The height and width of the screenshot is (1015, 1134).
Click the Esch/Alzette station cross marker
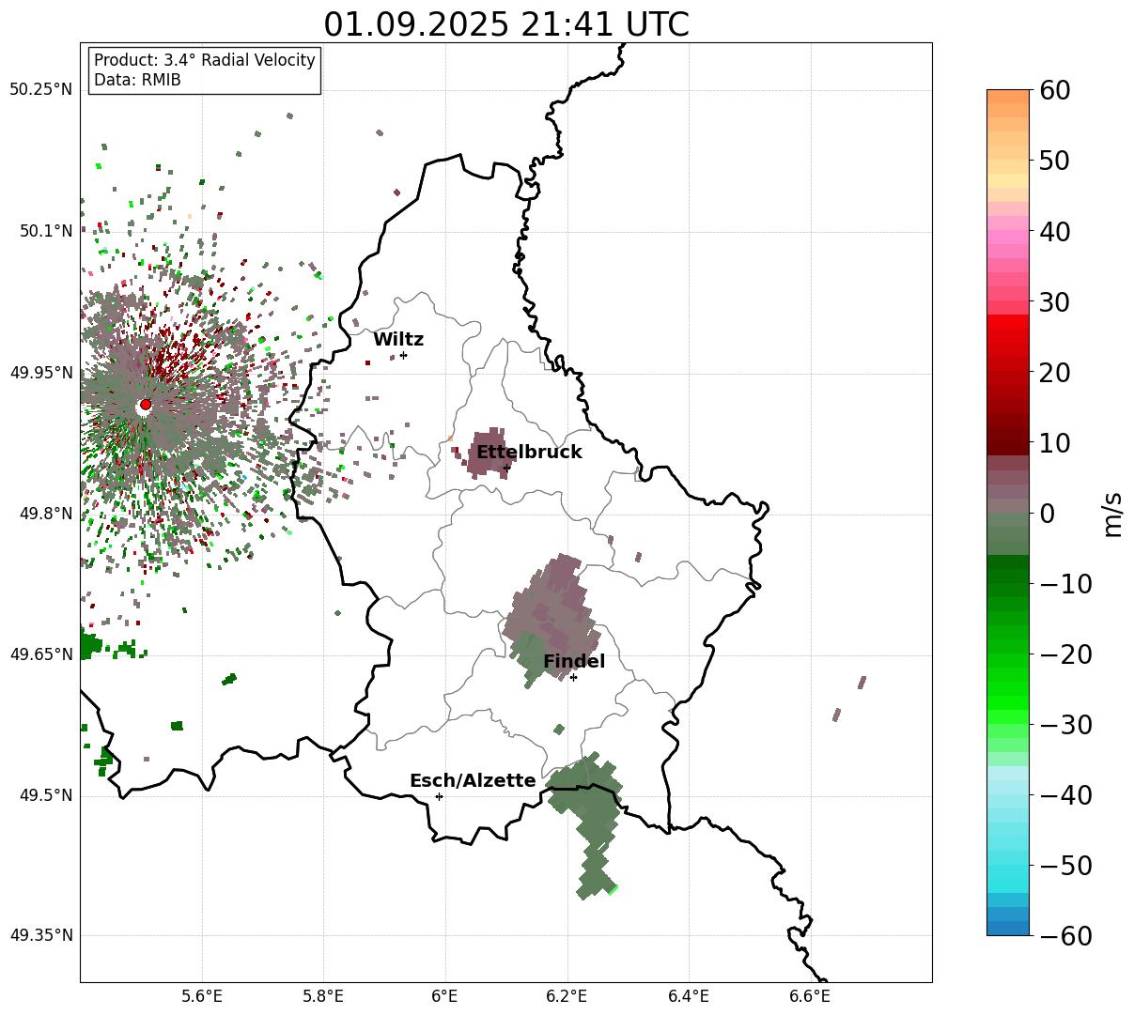[x=439, y=796]
